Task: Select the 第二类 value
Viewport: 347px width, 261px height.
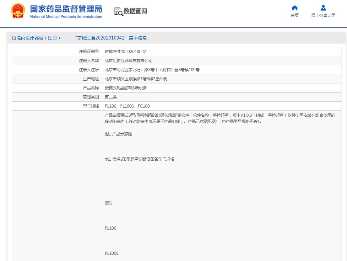Action: pyautogui.click(x=111, y=97)
